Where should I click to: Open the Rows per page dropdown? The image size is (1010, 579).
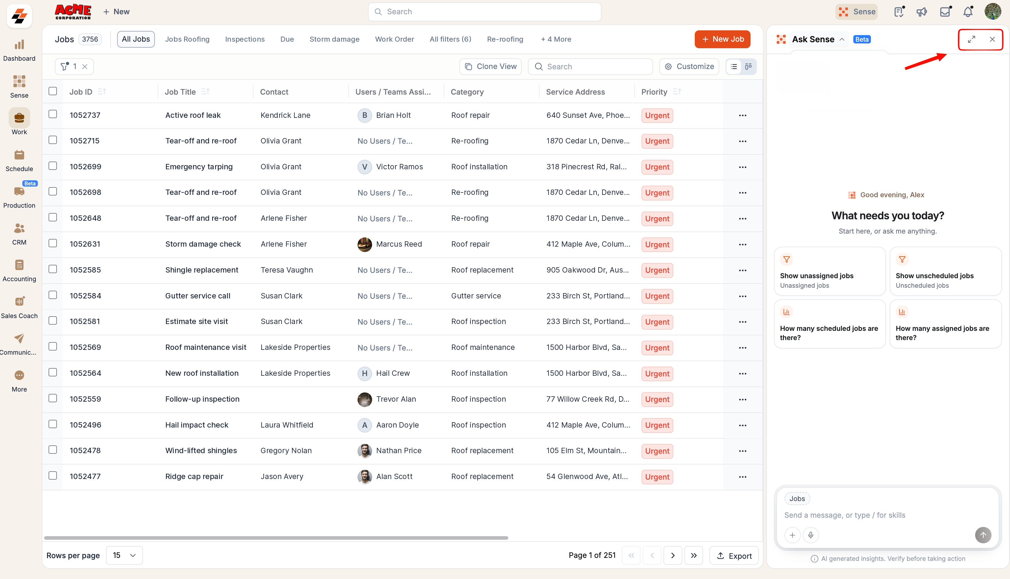(x=124, y=555)
